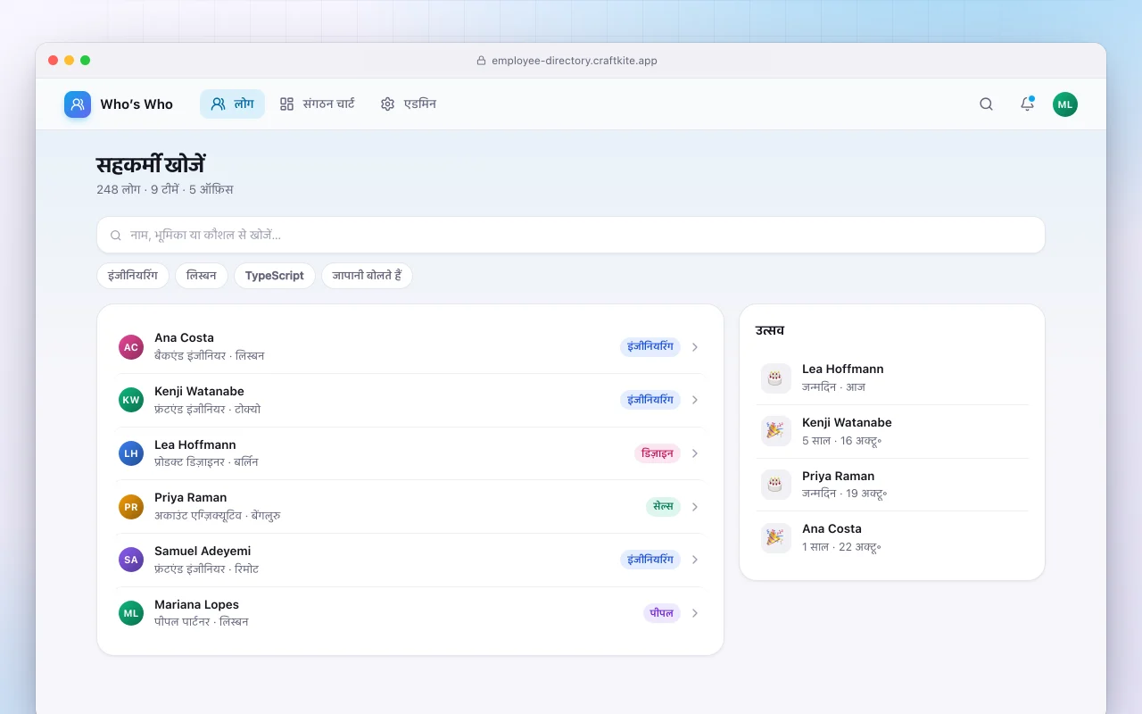Click the KW avatar in the people list
The image size is (1142, 714).
[131, 400]
